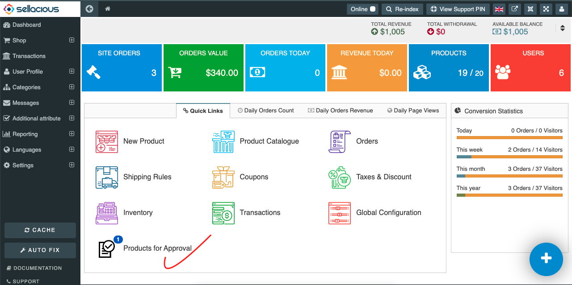Viewport: 572px width, 285px height.
Task: Open the Transactions quick link icon
Action: 223,213
